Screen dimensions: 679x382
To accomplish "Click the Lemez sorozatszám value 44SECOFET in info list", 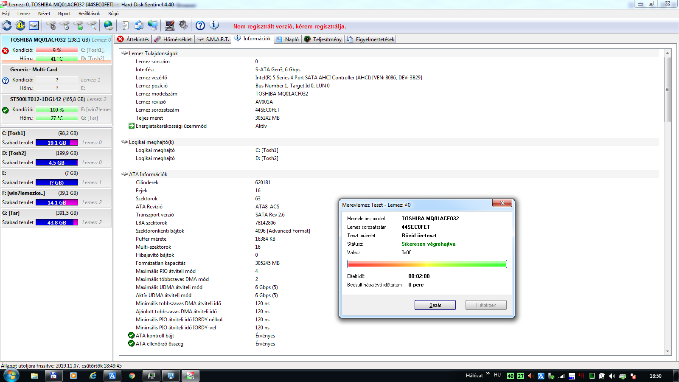I will (x=267, y=110).
